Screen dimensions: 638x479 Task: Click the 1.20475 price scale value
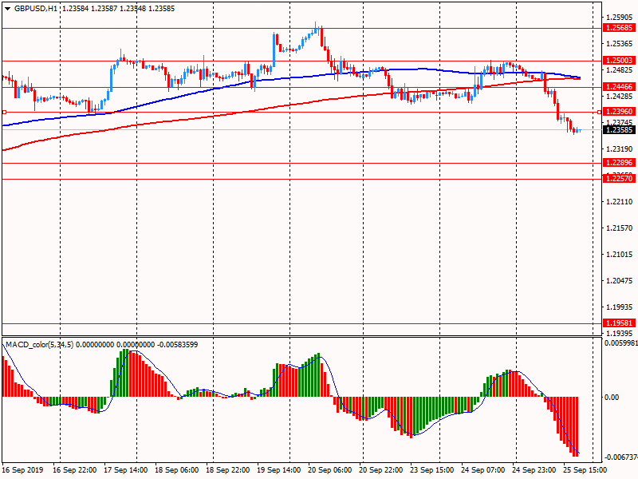pyautogui.click(x=620, y=281)
